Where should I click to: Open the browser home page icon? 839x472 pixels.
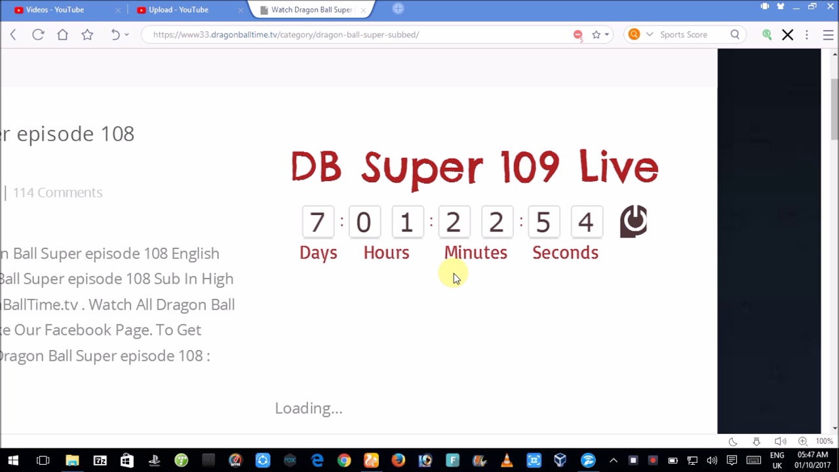pos(62,35)
